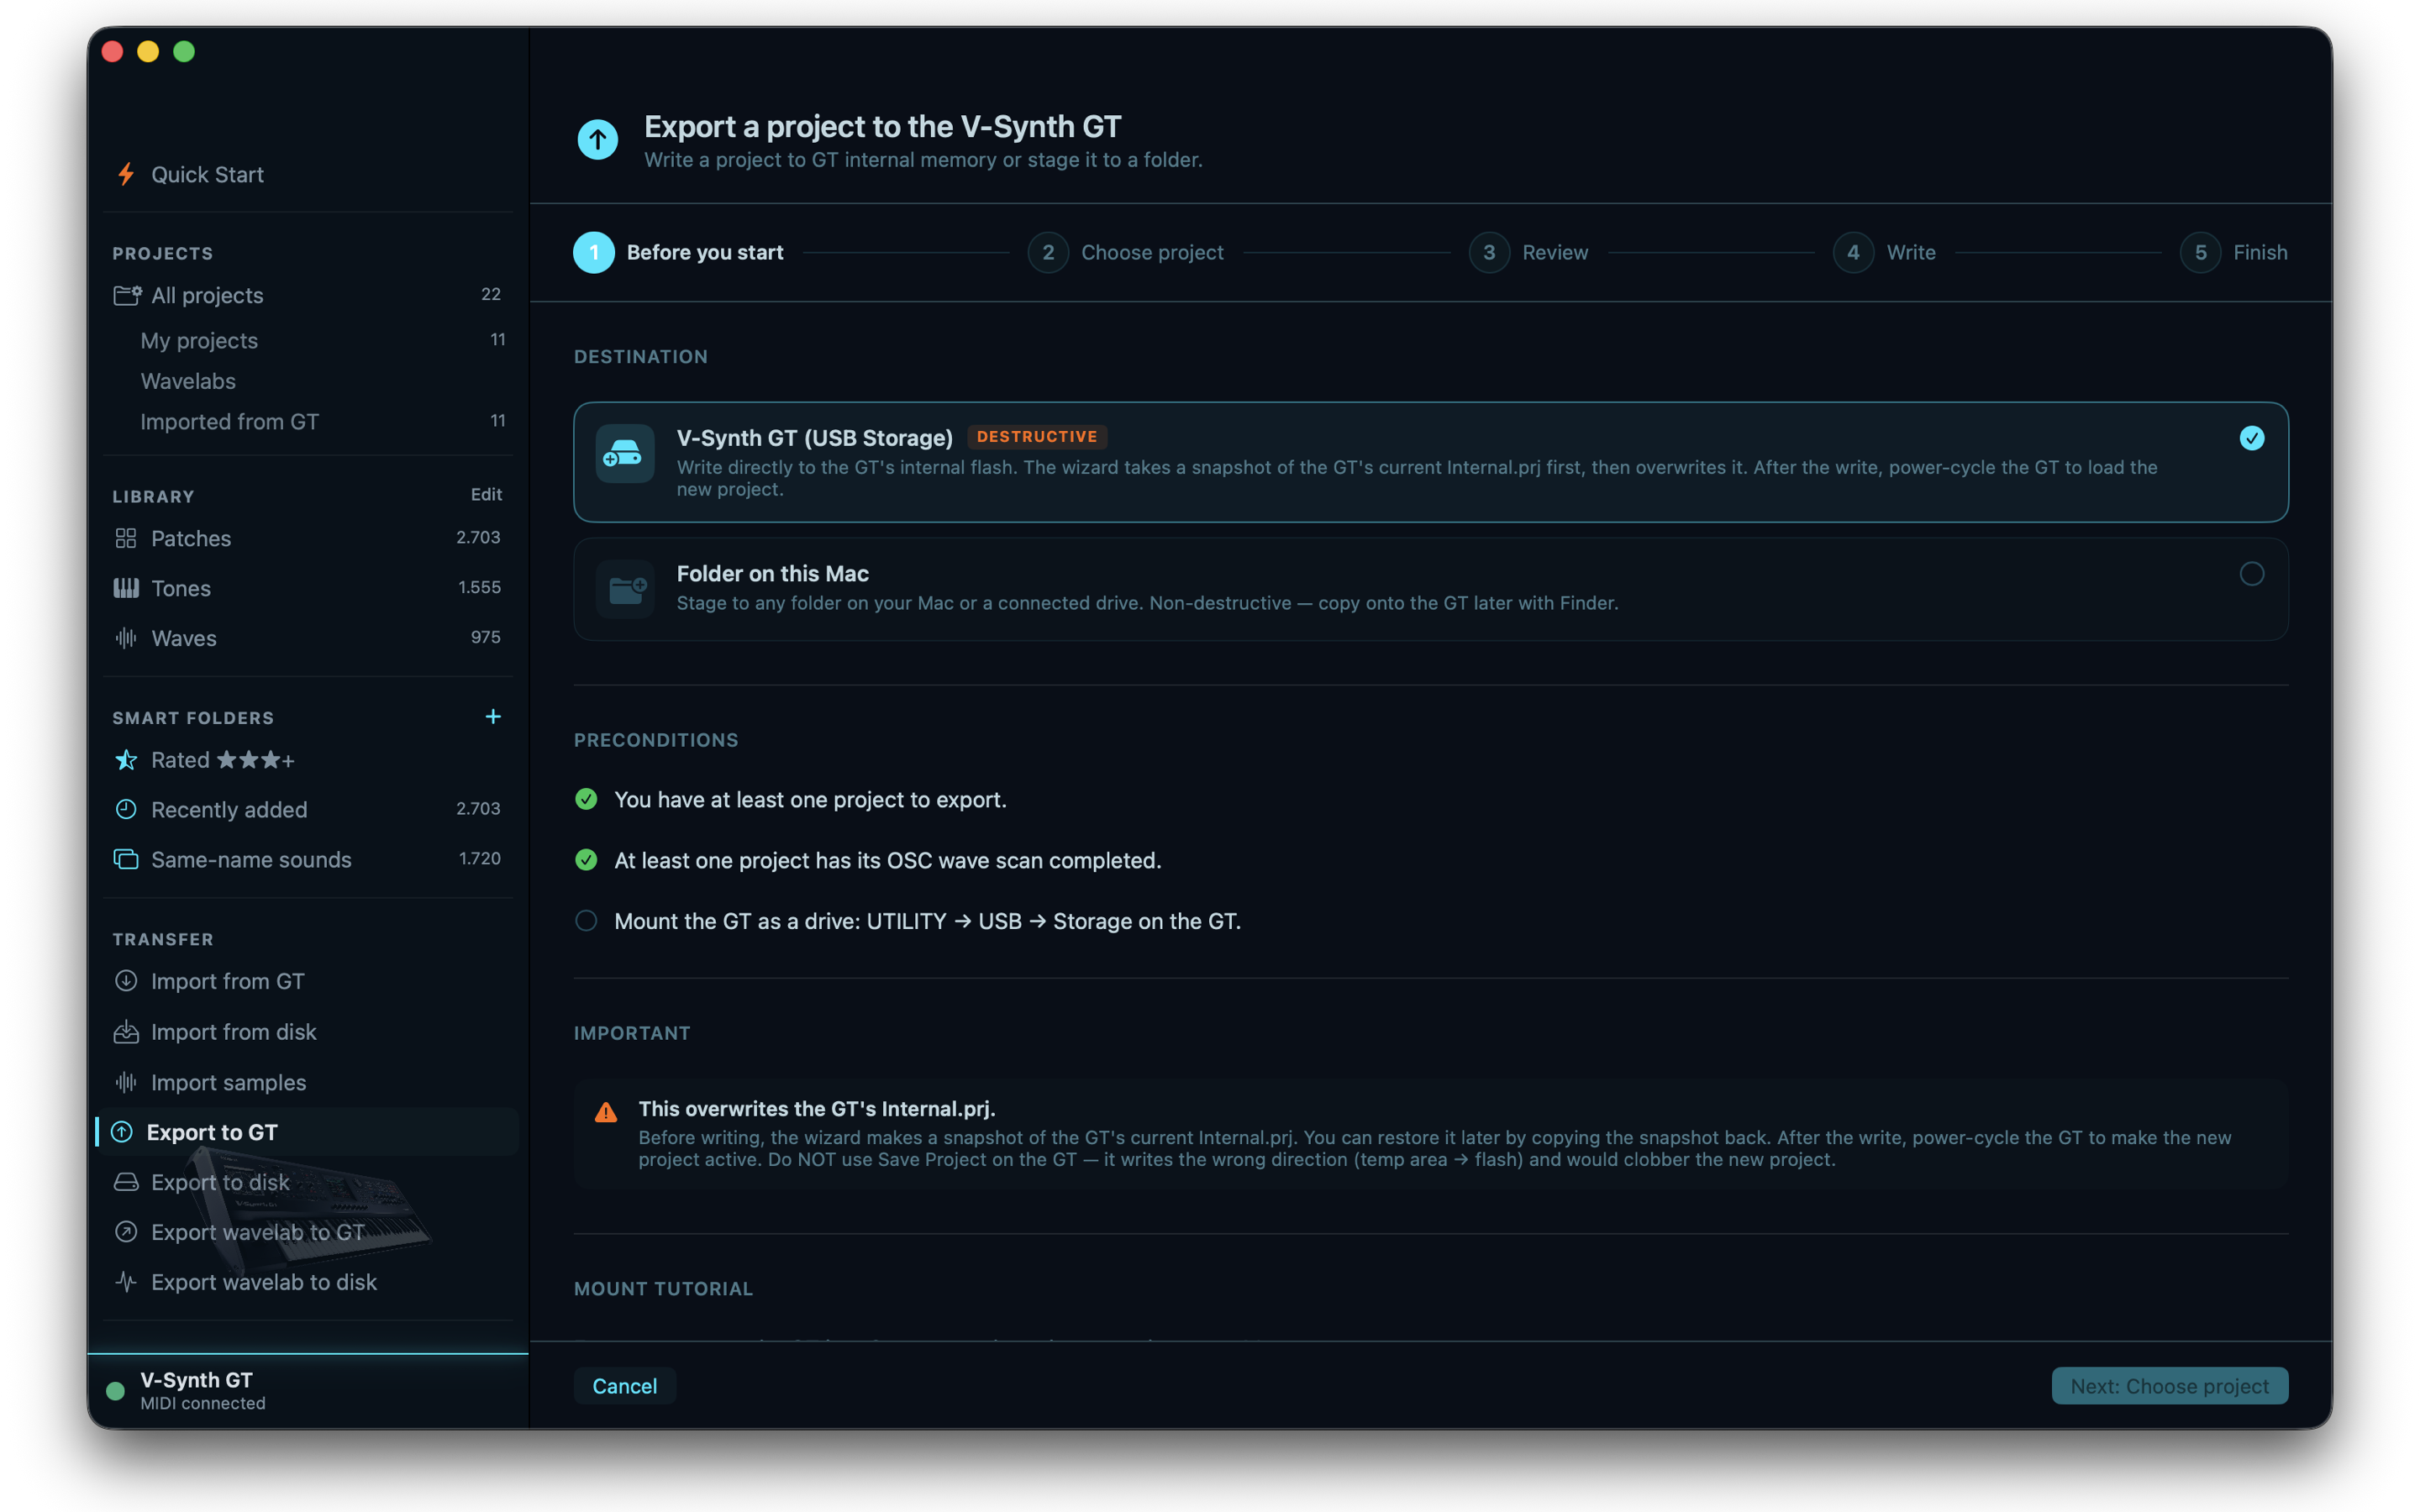Click the Import from GT download icon
The height and width of the screenshot is (1512, 2420).
[x=126, y=981]
